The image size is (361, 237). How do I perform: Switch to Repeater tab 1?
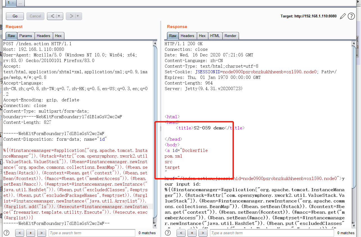(x=8, y=3)
